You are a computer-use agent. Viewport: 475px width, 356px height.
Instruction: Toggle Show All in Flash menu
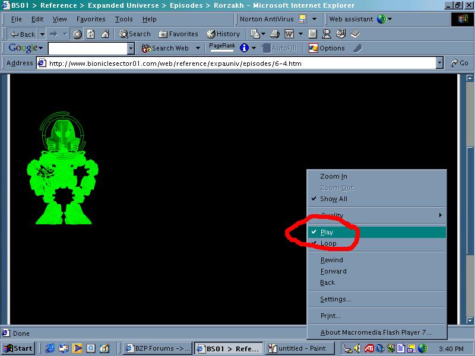pos(333,199)
